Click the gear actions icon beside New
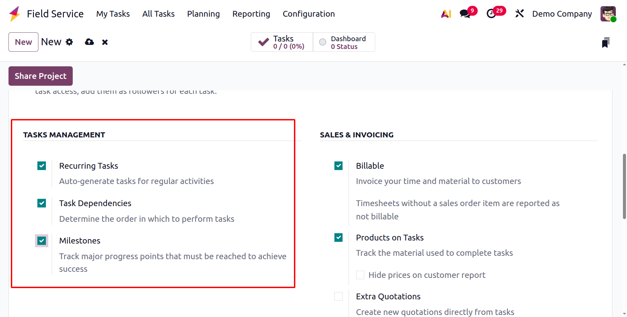The image size is (627, 317). (x=69, y=42)
